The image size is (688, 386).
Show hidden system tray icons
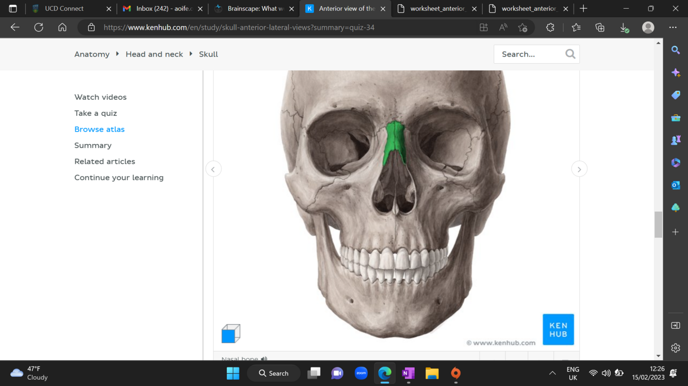[552, 373]
